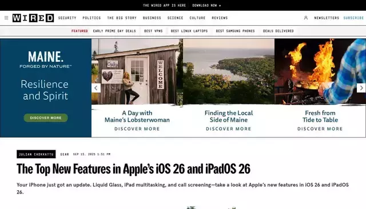This screenshot has height=209, width=366.
Task: Click Discover More under Tide to Table
Action: click(320, 129)
